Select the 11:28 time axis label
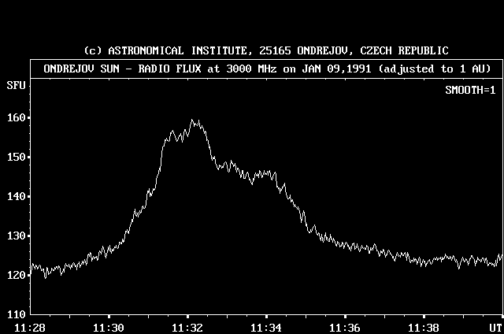The height and width of the screenshot is (334, 504). (x=29, y=327)
